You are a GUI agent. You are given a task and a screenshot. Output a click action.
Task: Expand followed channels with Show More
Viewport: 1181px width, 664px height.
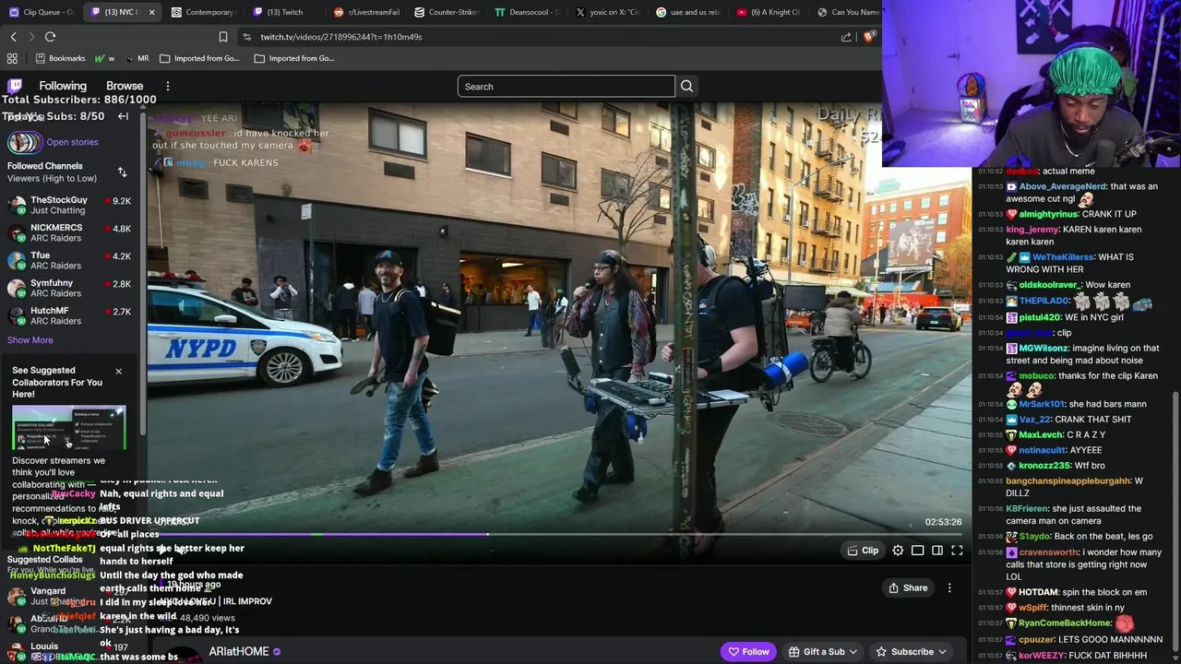[30, 340]
